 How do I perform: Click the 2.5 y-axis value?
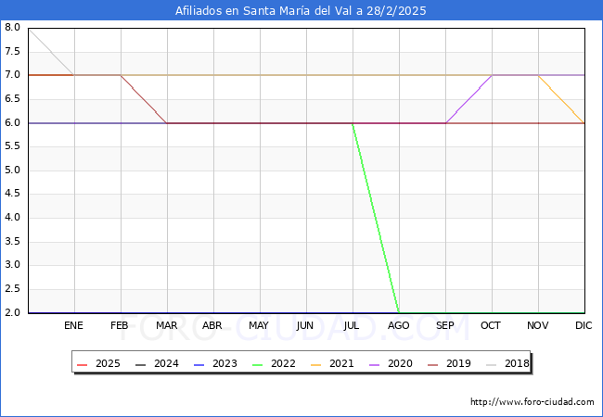(x=12, y=288)
